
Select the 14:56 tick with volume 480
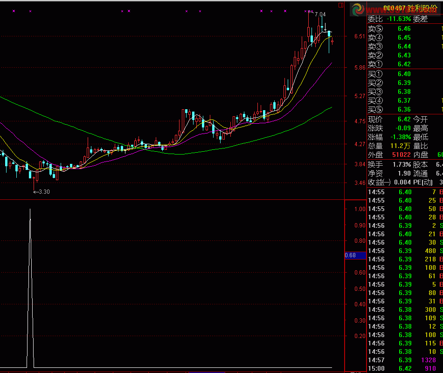(x=405, y=251)
